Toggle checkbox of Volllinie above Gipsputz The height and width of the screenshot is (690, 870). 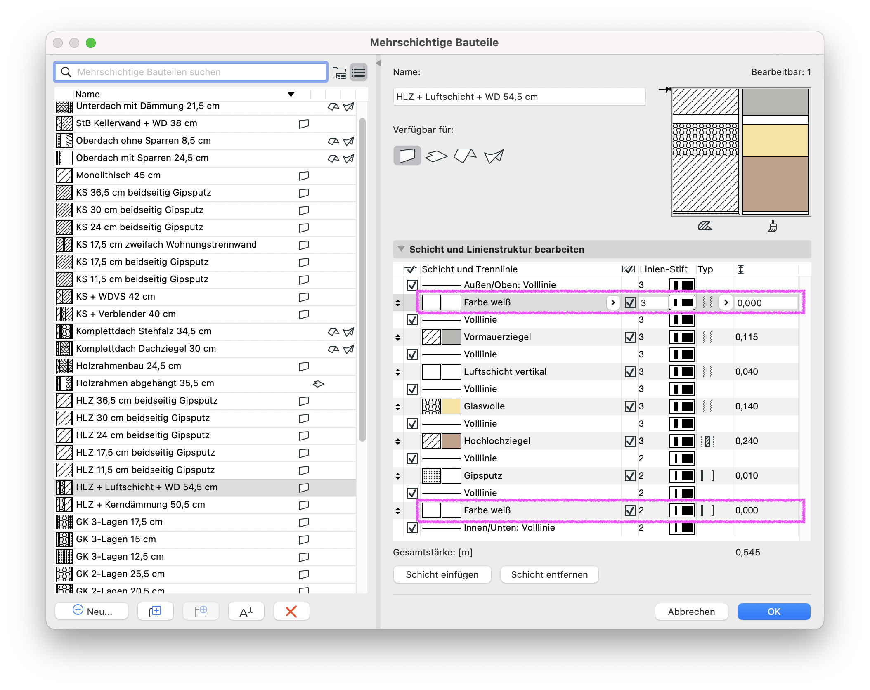point(412,458)
